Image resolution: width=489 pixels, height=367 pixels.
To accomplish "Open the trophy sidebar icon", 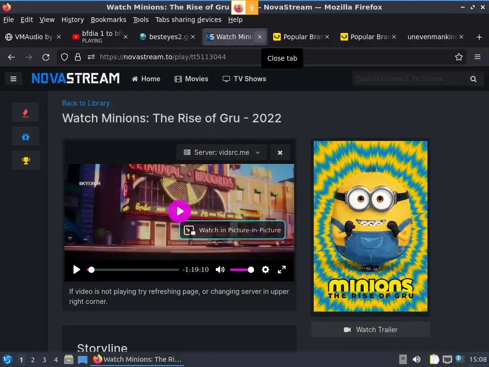I will point(26,161).
